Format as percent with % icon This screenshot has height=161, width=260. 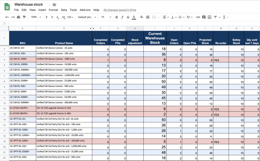(x=52, y=17)
